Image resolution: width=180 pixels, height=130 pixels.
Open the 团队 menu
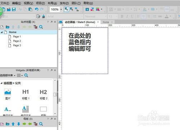click(x=76, y=3)
